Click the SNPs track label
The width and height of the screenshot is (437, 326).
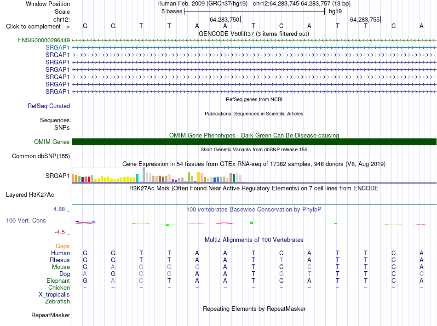click(x=62, y=127)
